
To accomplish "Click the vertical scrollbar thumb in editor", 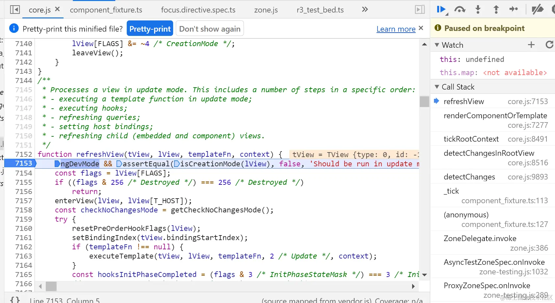I will (424, 101).
